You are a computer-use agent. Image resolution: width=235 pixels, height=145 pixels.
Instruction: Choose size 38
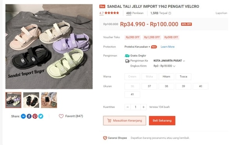click(166, 86)
